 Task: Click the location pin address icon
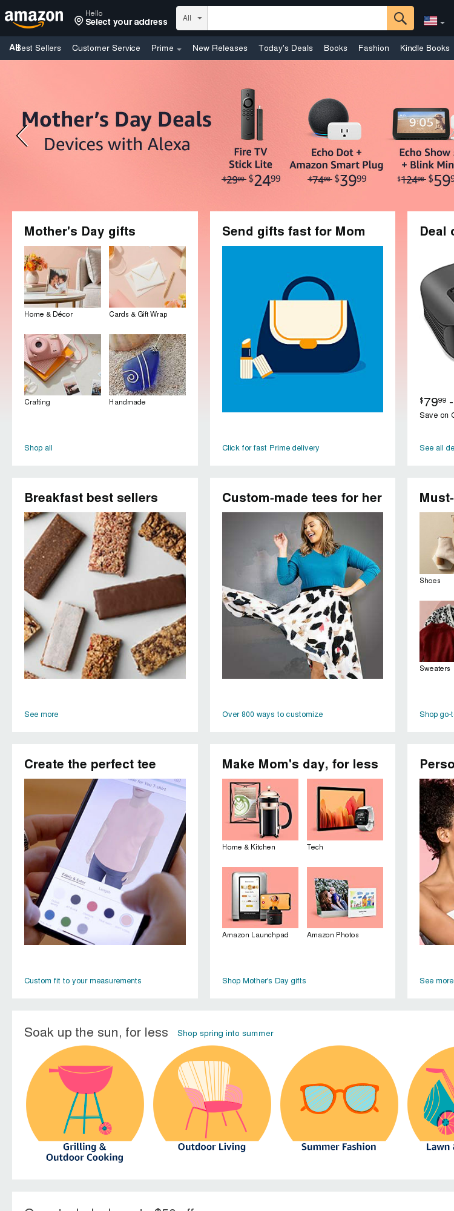click(79, 21)
